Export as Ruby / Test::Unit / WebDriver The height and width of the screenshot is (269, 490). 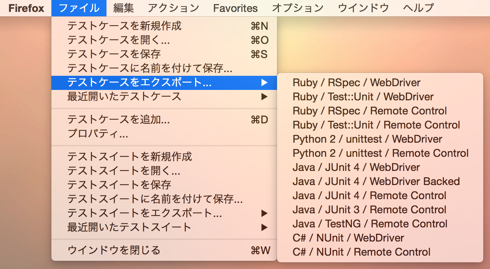click(380, 97)
